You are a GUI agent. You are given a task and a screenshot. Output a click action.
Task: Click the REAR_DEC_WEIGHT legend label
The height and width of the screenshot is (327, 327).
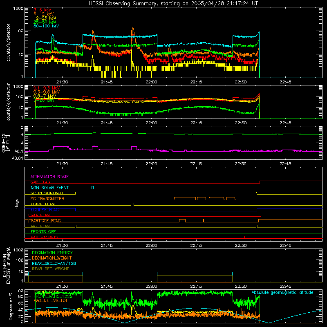[x=50, y=269]
